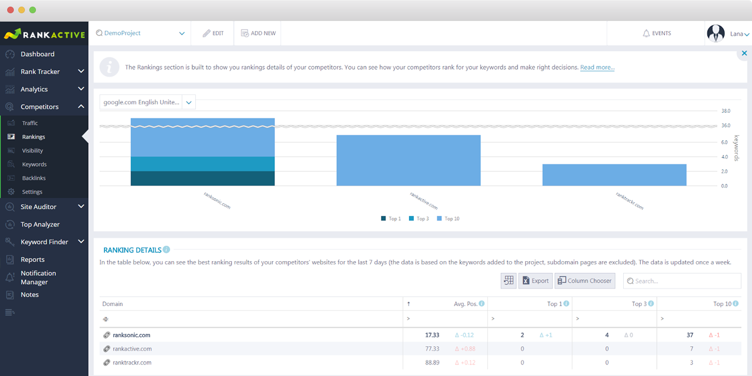Open the EVENTS notifications
This screenshot has width=752, height=376.
656,33
